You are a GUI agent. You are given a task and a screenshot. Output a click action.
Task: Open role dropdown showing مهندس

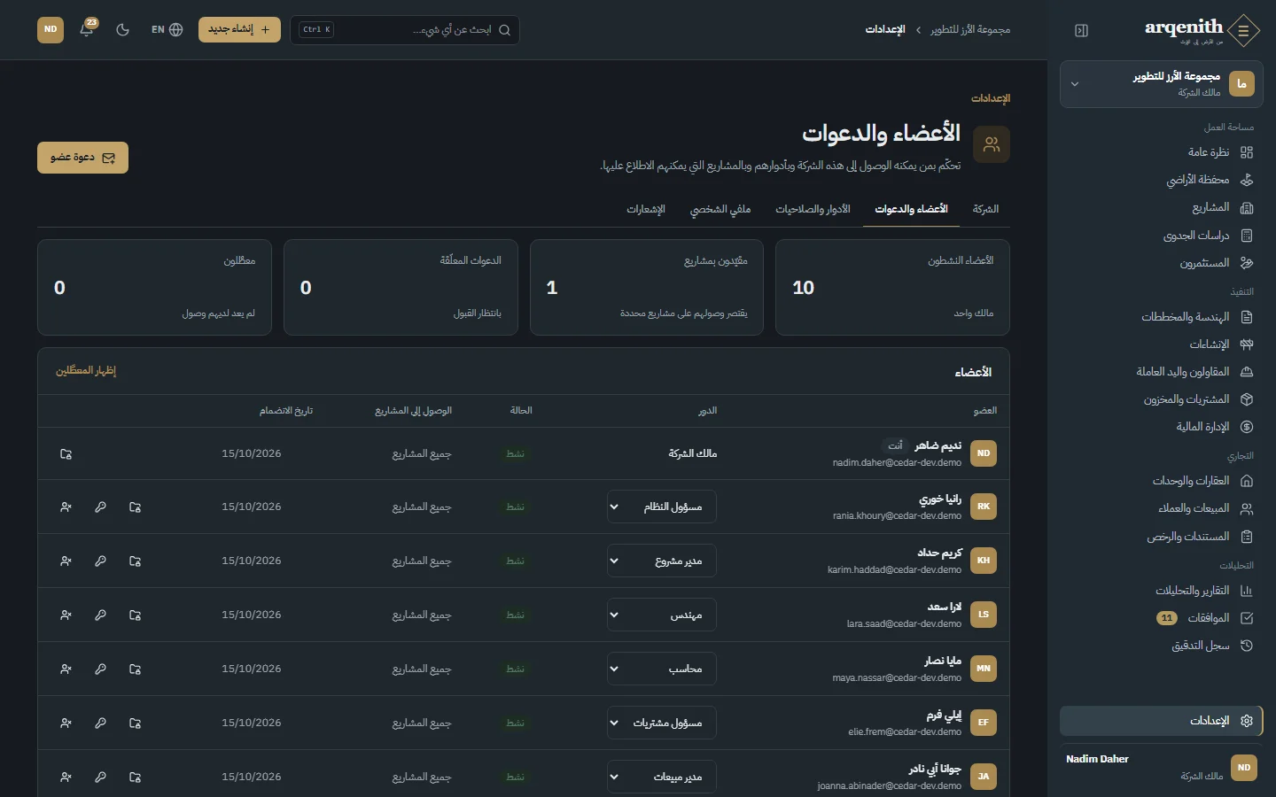tap(662, 615)
